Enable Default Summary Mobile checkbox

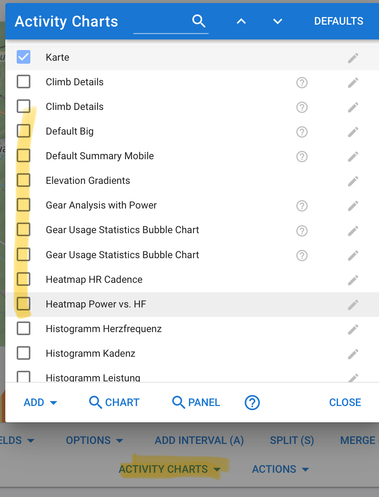click(x=24, y=156)
